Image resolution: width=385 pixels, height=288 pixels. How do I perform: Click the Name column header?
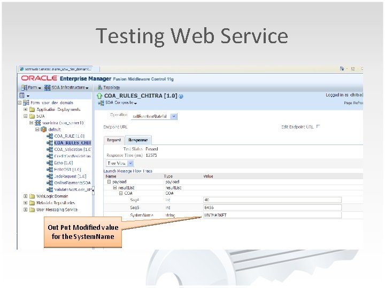click(x=111, y=176)
